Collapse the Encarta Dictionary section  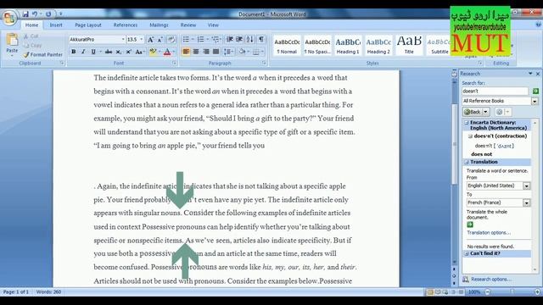[x=467, y=122]
